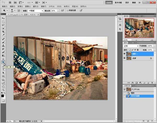Select the Move tool in toolbox
This screenshot has width=157, height=123.
pyautogui.click(x=3, y=18)
